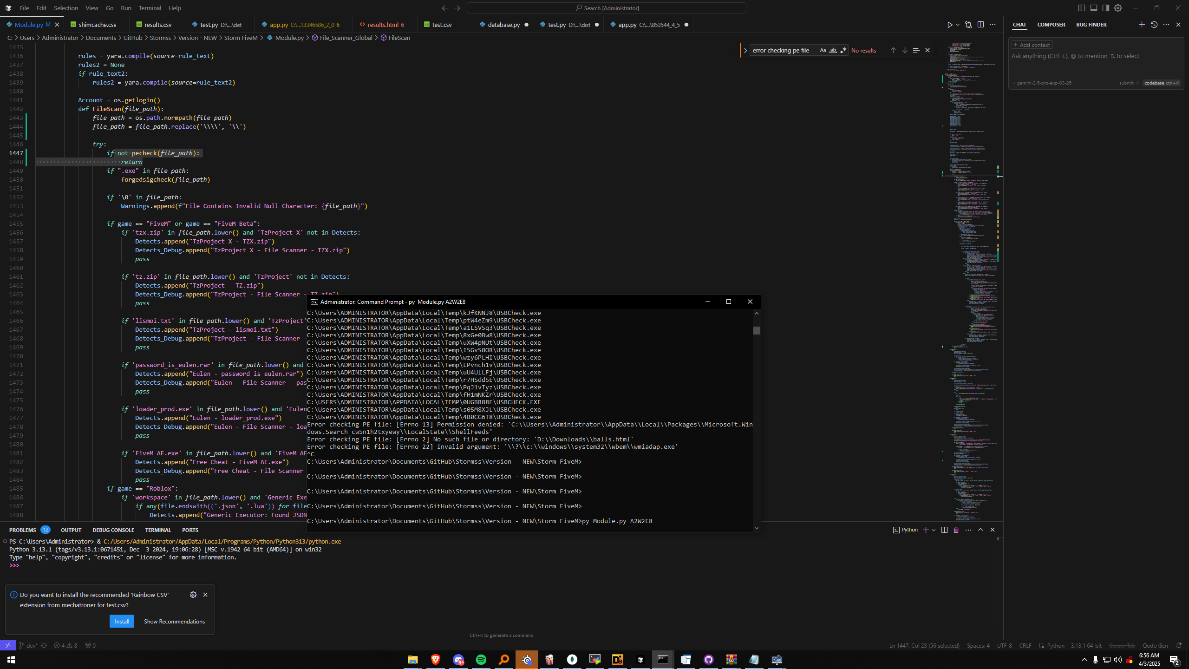Maximize the panel with the up chevron
This screenshot has width=1189, height=669.
pyautogui.click(x=980, y=530)
